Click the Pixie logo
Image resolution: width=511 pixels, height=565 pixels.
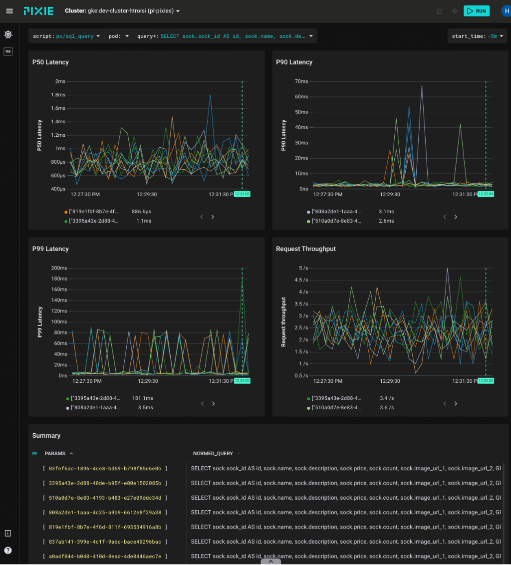click(x=38, y=11)
